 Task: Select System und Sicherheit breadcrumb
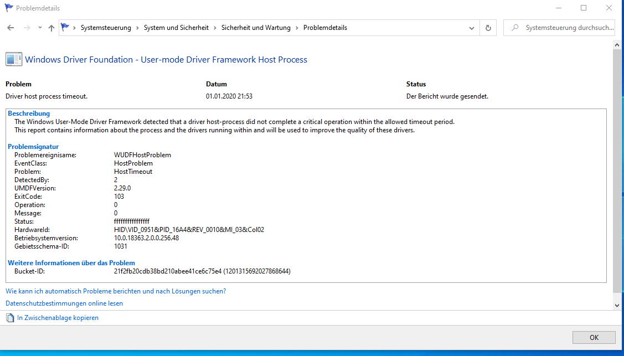176,28
